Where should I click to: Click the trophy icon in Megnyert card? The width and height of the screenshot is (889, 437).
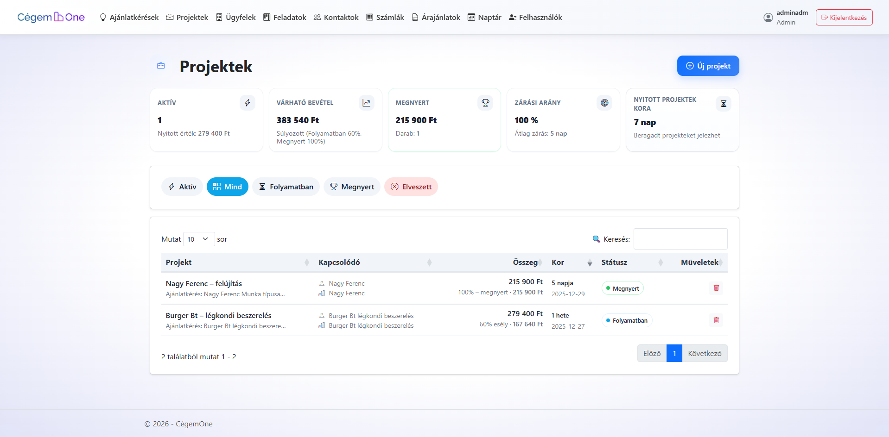tap(485, 103)
